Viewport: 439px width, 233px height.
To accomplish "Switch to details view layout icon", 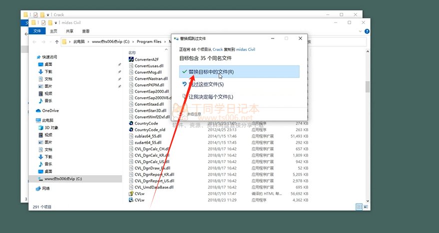I will pyautogui.click(x=358, y=207).
